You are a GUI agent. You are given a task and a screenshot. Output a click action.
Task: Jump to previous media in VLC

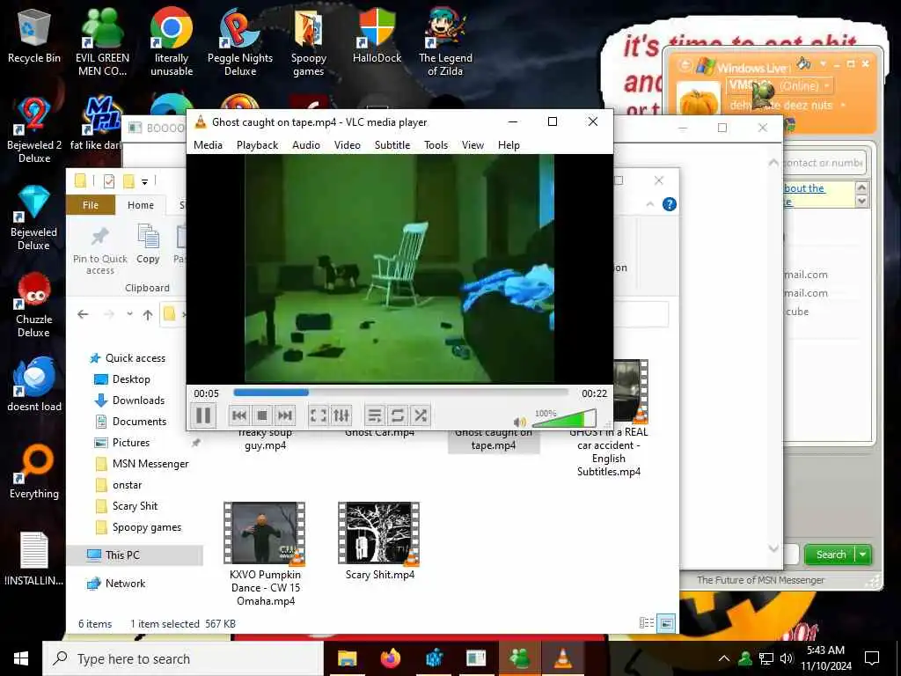point(239,415)
